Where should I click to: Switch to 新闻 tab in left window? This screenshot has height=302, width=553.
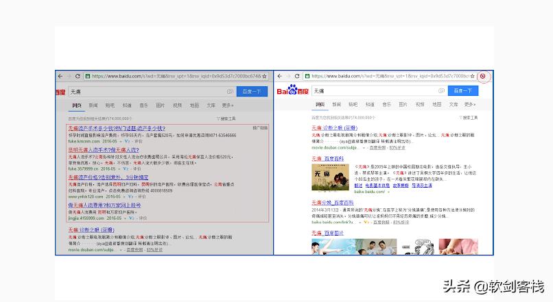[93, 105]
